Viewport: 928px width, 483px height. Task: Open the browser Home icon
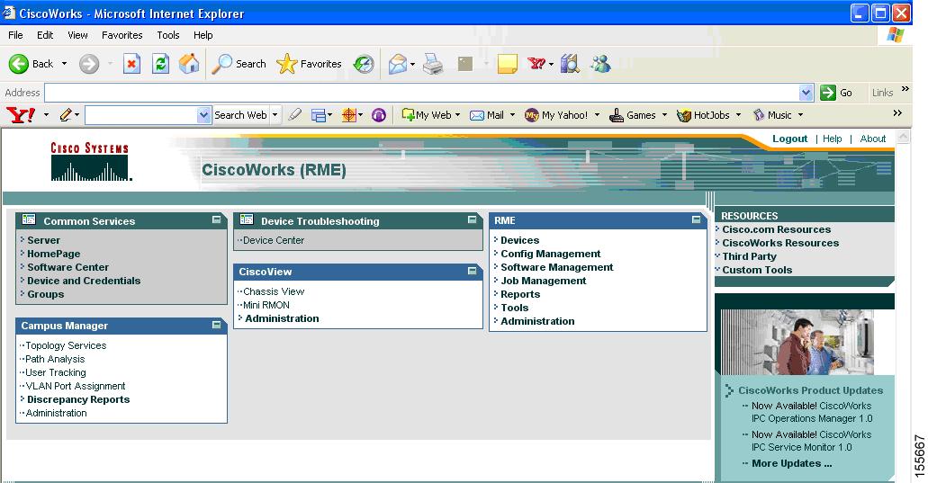[x=189, y=63]
